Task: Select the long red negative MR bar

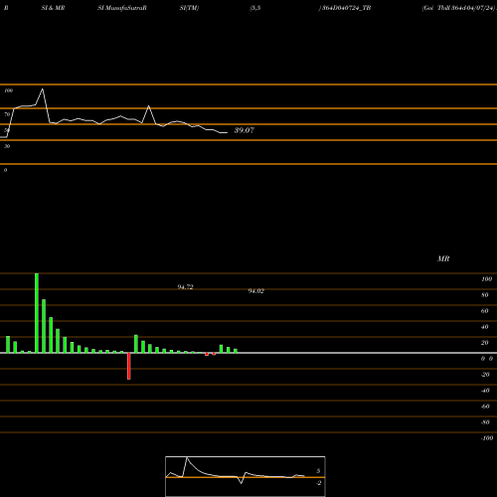Action: 129,366
